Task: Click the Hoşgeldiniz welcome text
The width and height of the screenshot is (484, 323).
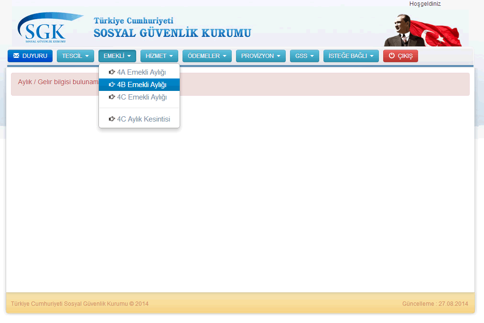Action: 425,4
